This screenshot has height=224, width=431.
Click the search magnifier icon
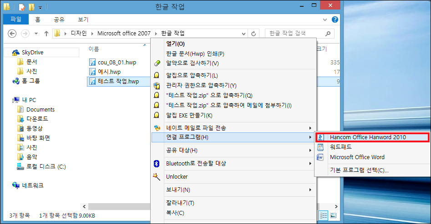pyautogui.click(x=328, y=34)
